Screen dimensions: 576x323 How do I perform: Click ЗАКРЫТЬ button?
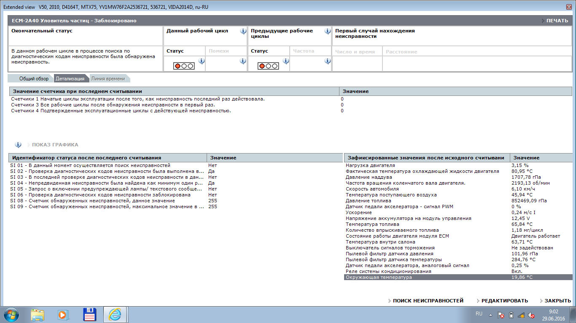555,301
